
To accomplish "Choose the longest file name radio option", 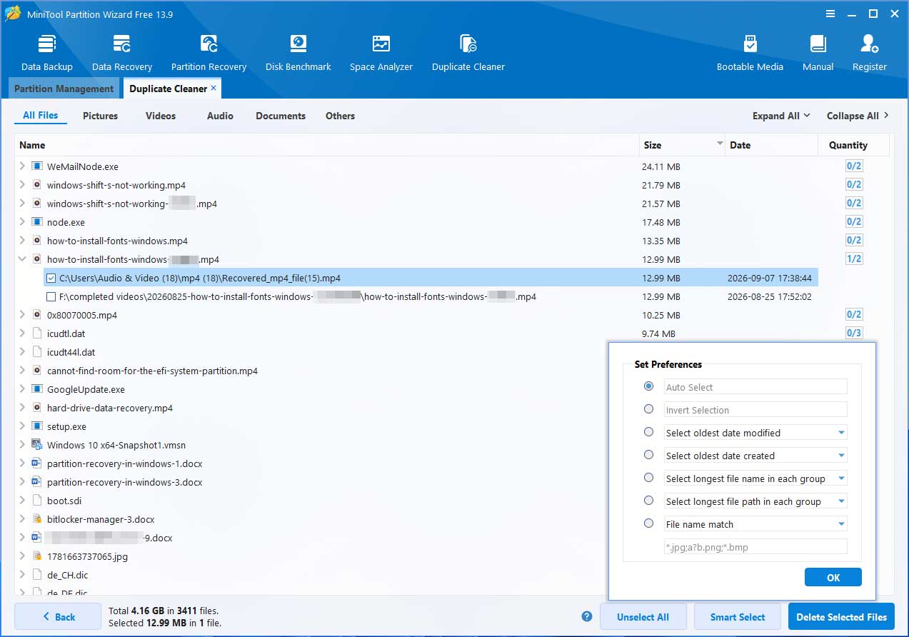I will 648,478.
